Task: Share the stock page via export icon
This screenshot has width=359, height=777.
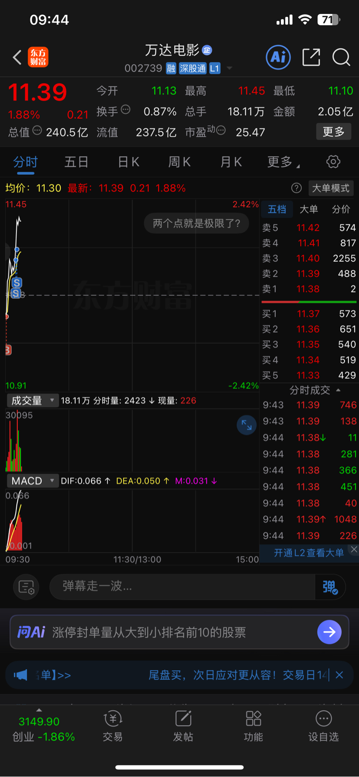Action: click(x=311, y=57)
